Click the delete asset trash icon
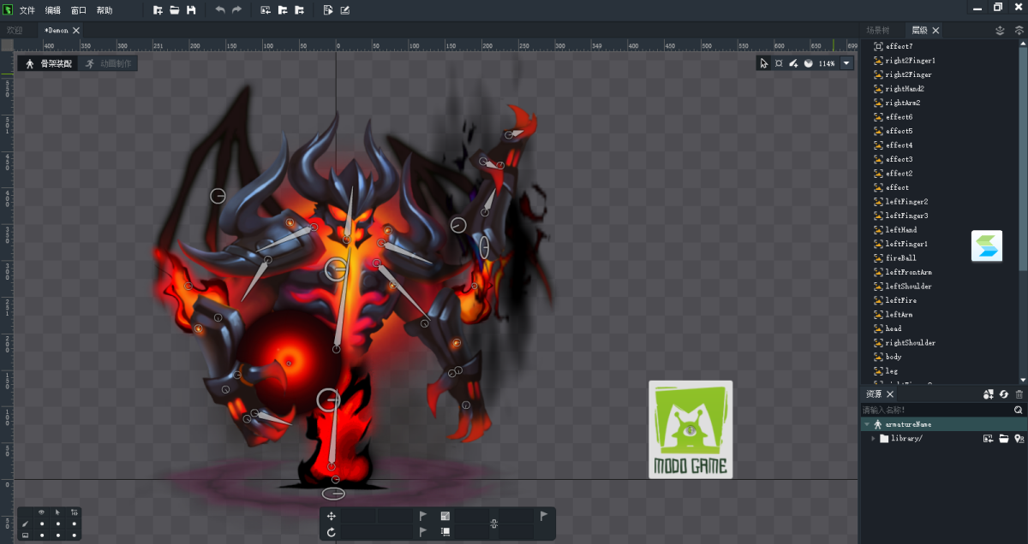The image size is (1028, 544). 1019,394
